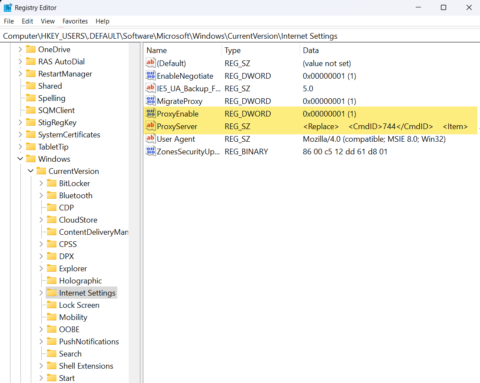Viewport: 480px width, 383px height.
Task: Click the ProxyServer string value icon
Action: [151, 127]
